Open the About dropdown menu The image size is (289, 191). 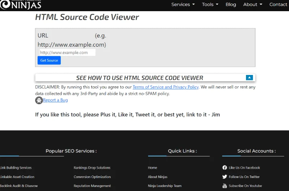click(x=253, y=4)
